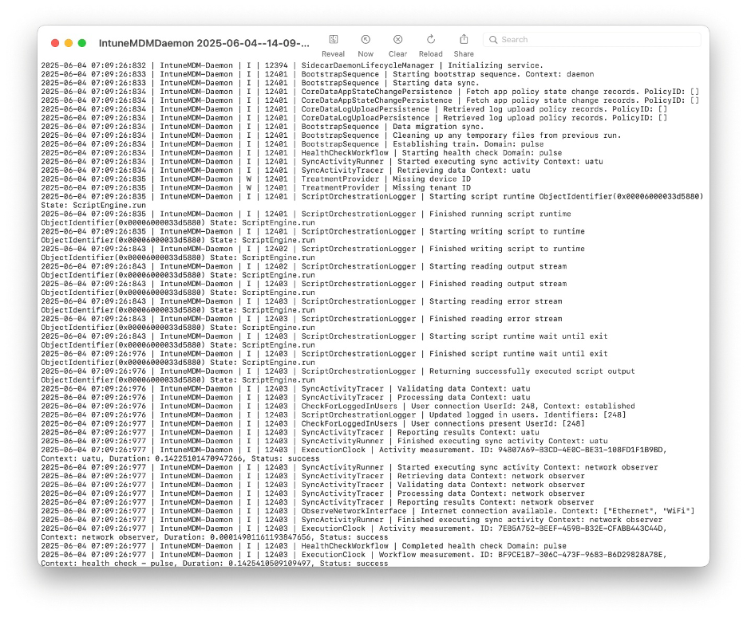747x617 pixels.
Task: Select 'Finished reading error stream' line
Action: point(302,323)
